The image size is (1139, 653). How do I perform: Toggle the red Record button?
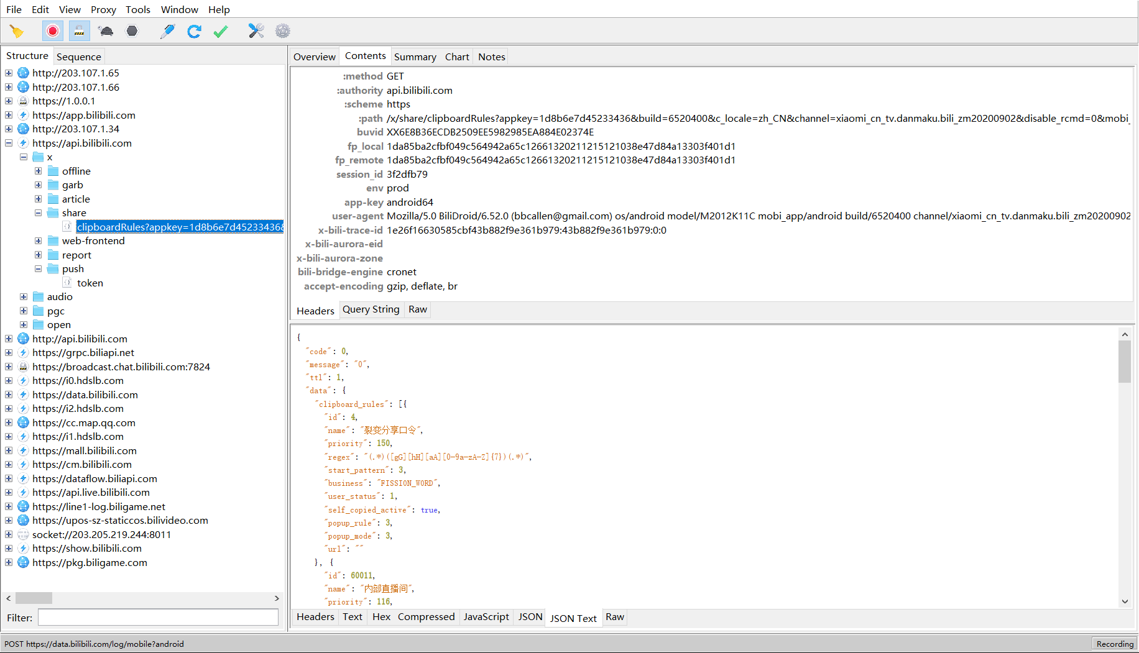(53, 31)
